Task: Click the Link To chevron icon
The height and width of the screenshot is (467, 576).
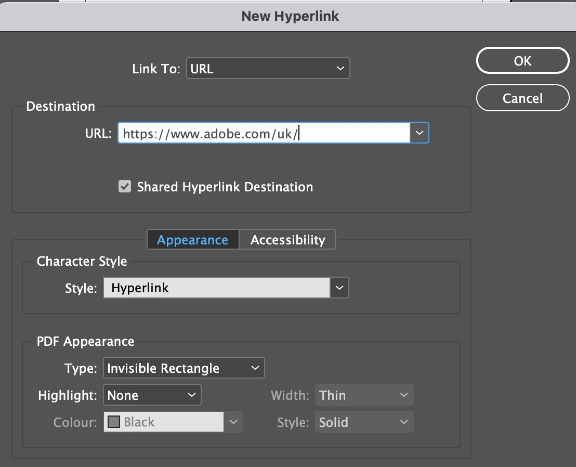Action: click(x=340, y=68)
